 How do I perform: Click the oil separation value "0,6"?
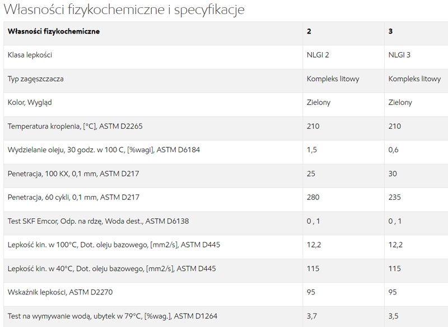[x=394, y=150]
